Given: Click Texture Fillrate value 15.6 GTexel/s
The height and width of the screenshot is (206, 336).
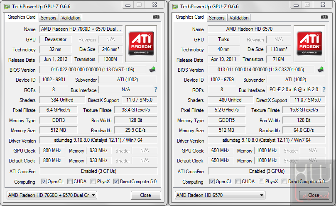Looking at the screenshot, I should (x=304, y=110).
